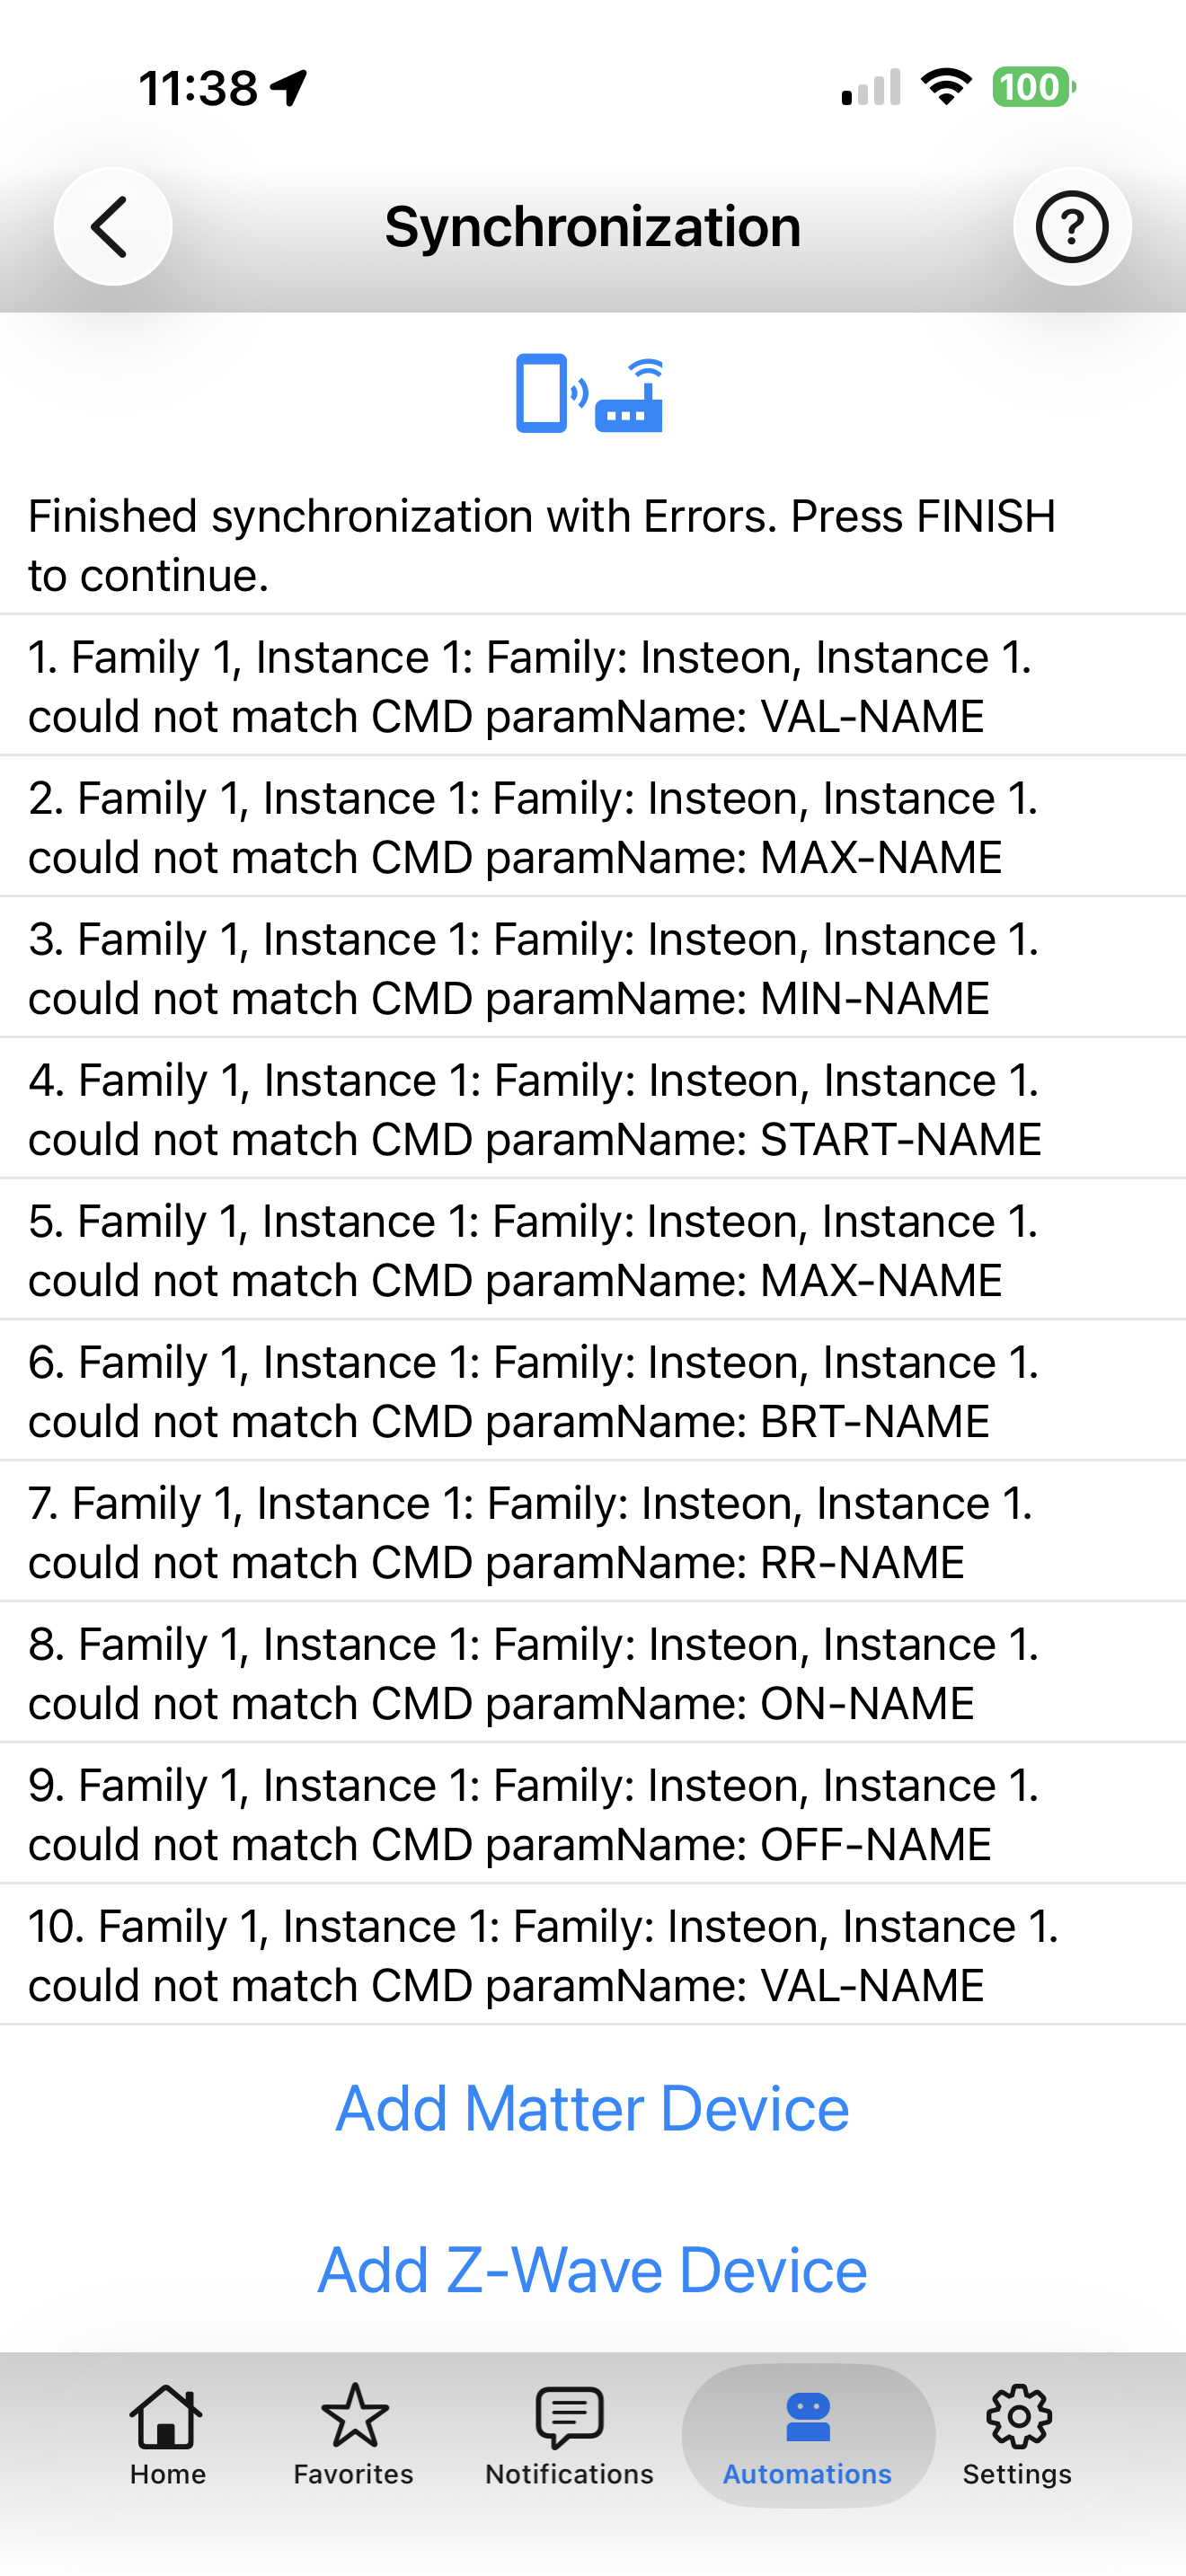Image resolution: width=1186 pixels, height=2576 pixels.
Task: Tap Add Matter Device link
Action: tap(593, 2109)
